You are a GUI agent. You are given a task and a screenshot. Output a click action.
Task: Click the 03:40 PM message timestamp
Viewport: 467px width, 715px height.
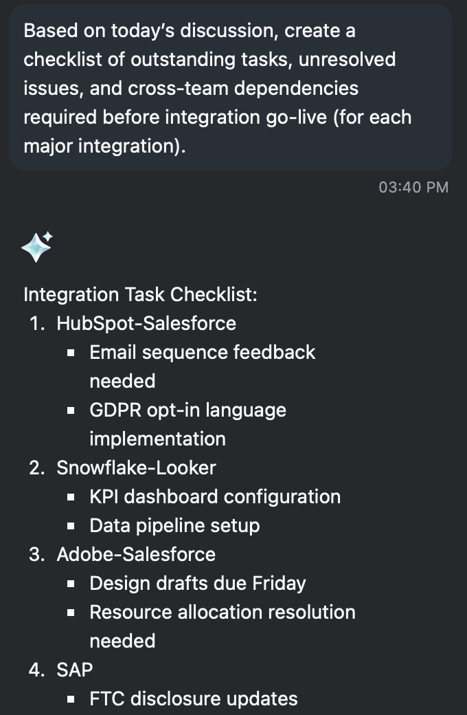(413, 188)
